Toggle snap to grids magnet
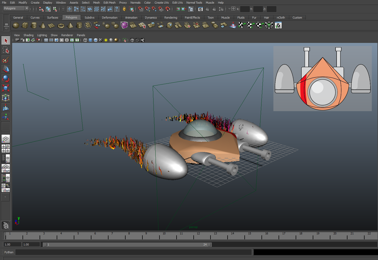This screenshot has width=378, height=260. pyautogui.click(x=141, y=9)
